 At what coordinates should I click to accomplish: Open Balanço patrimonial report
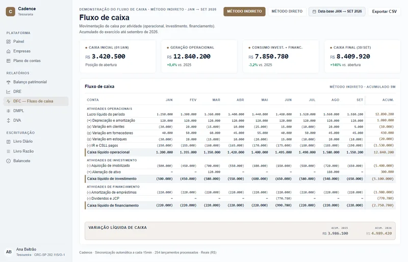point(36,82)
